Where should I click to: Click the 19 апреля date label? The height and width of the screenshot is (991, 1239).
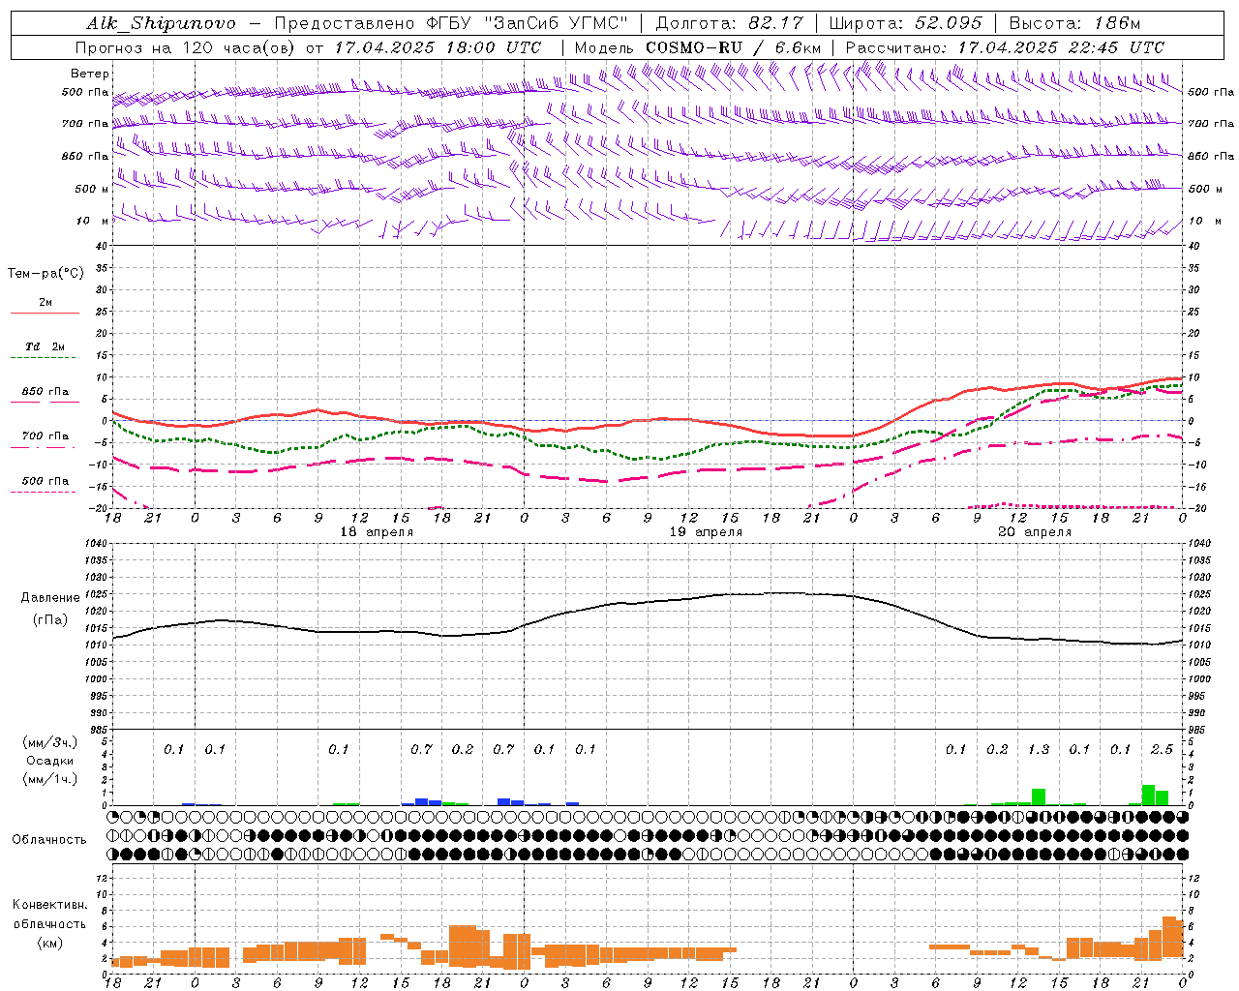click(x=706, y=532)
